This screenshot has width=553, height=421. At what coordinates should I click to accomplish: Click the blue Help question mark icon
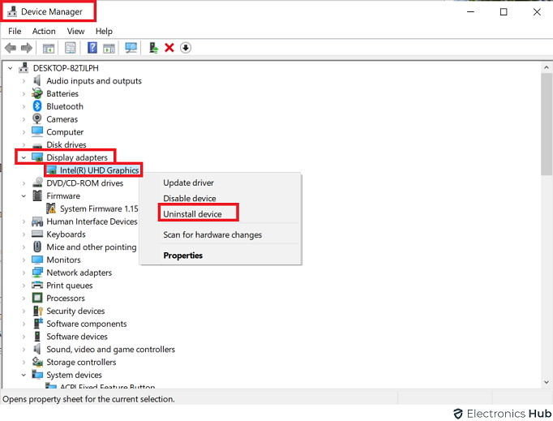tap(92, 48)
